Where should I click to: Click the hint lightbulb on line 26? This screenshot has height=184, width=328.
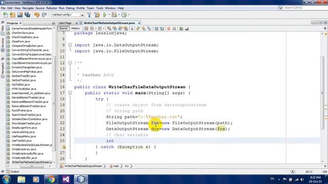tap(64, 147)
